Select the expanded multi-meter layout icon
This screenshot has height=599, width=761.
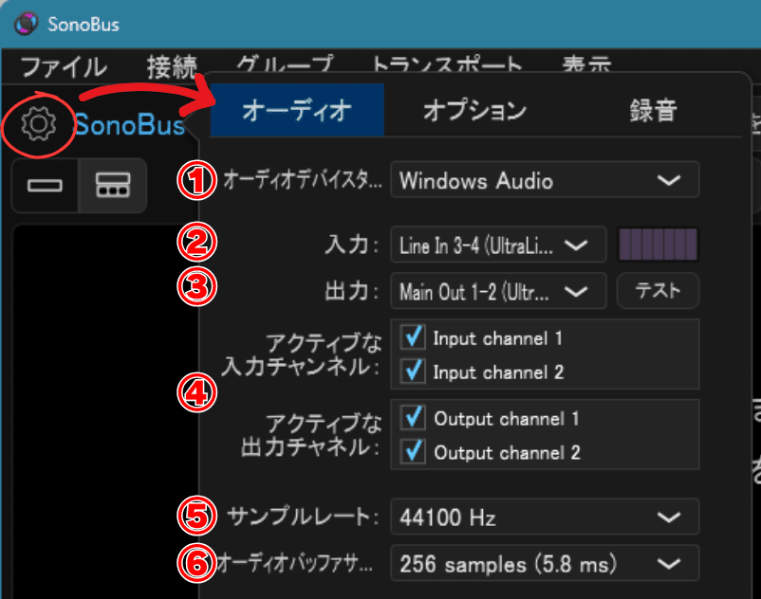coord(112,186)
